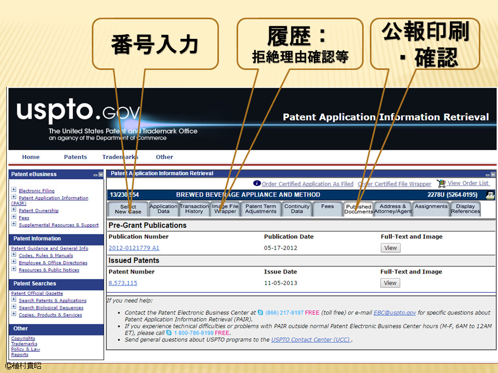This screenshot has height=373, width=498.
Task: Call phone number (866) 217-9197 link
Action: pyautogui.click(x=284, y=313)
